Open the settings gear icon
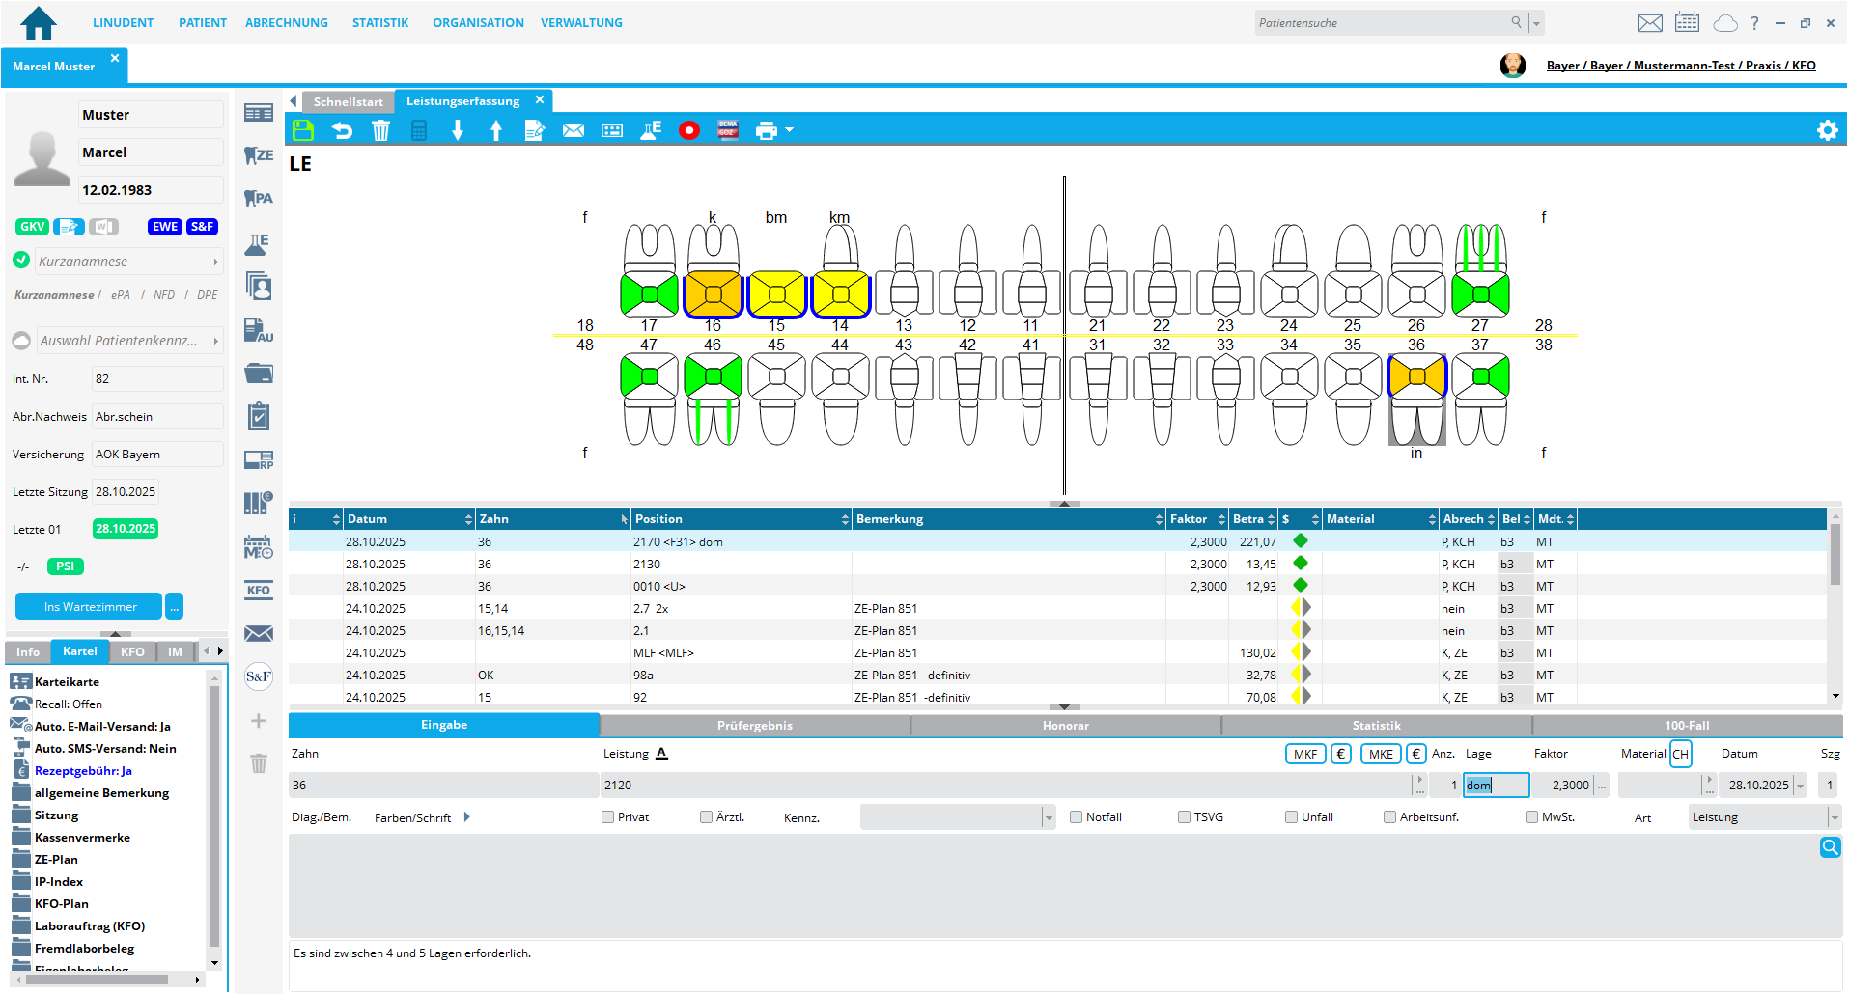The width and height of the screenshot is (1849, 994). 1827,130
